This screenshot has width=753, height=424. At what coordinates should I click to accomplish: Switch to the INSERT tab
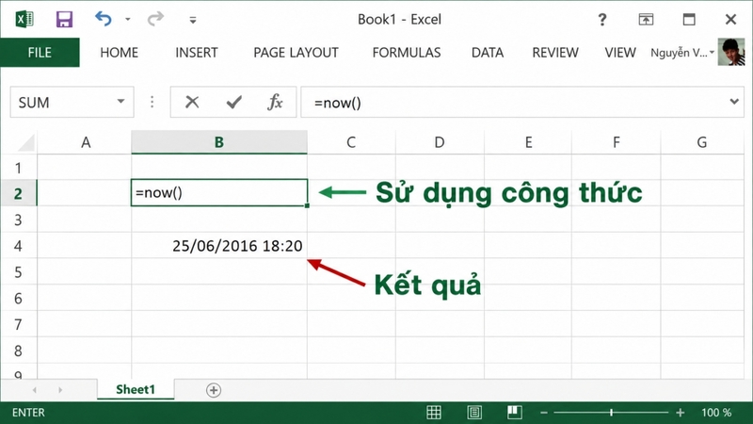[x=197, y=53]
